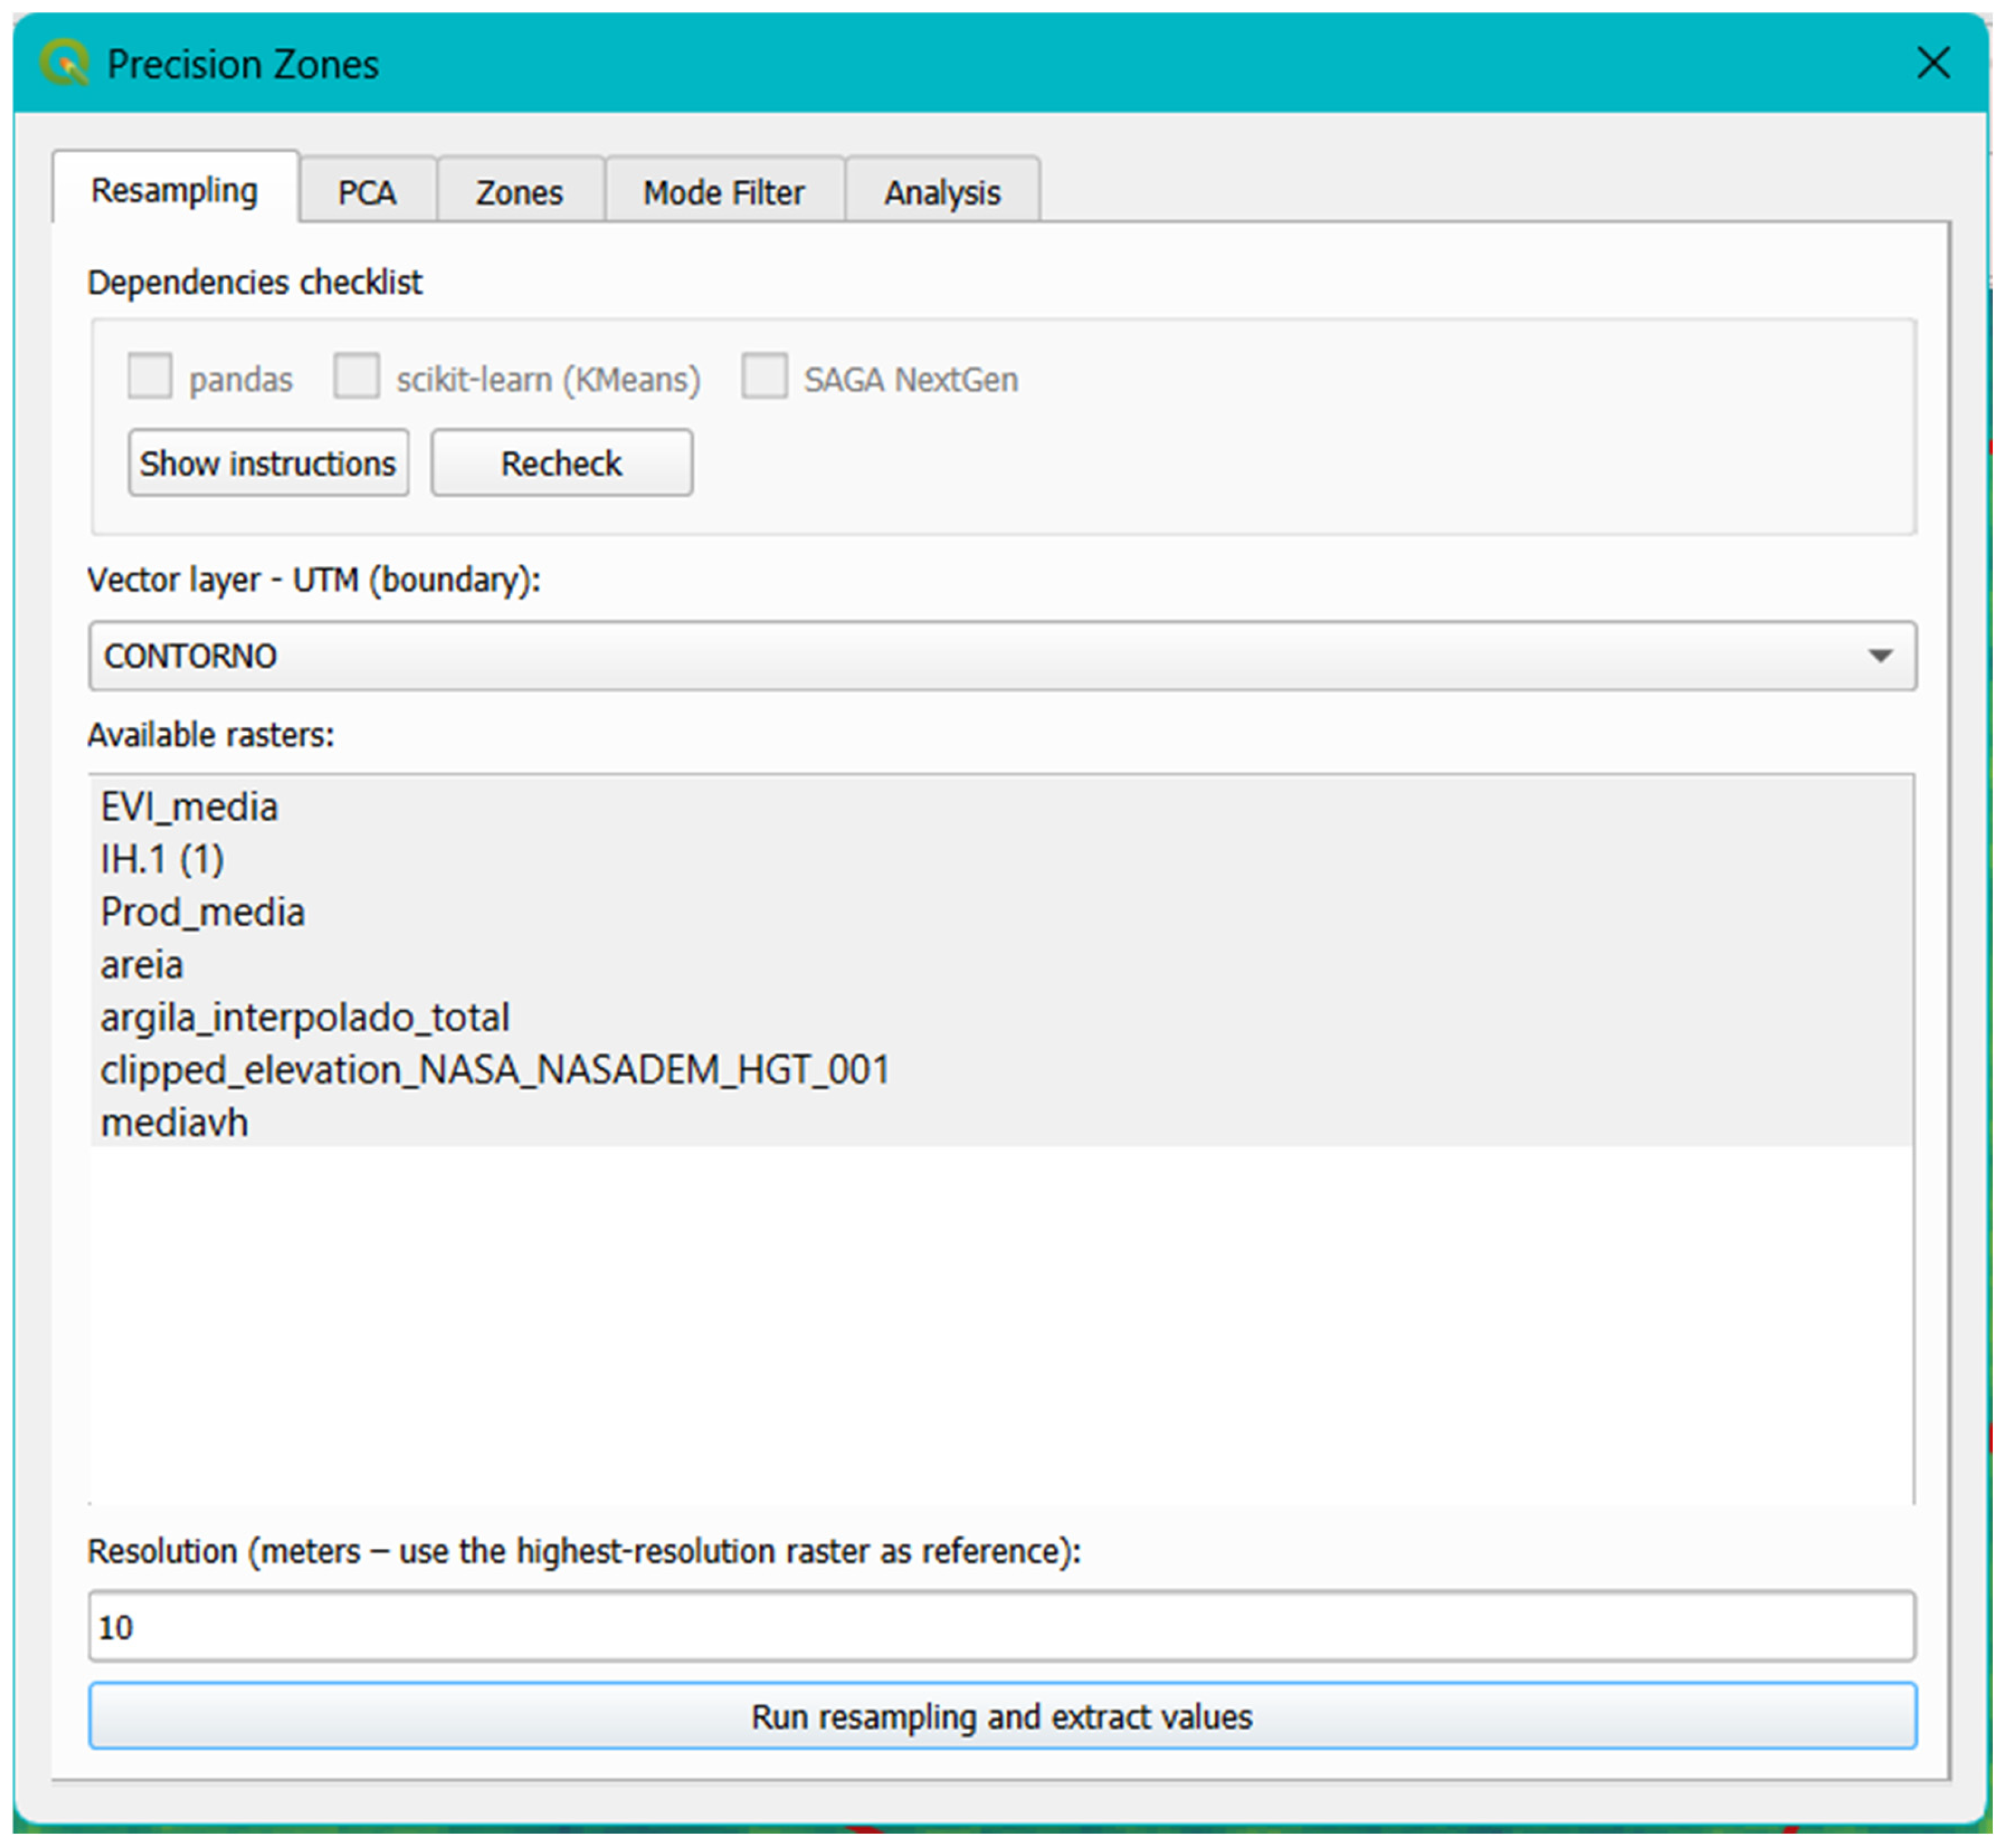Viewport: 2004px width, 1848px height.
Task: Select the Resampling tab
Action: (174, 190)
